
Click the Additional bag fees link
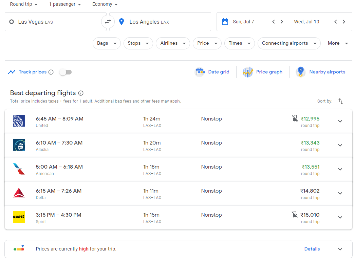113,101
